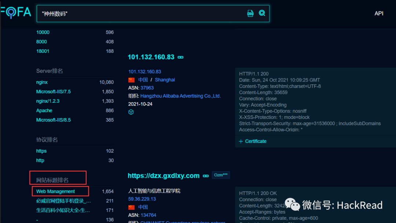Viewport: 396px width, 223px height.
Task: Filter by server nginx
Action: (42, 82)
